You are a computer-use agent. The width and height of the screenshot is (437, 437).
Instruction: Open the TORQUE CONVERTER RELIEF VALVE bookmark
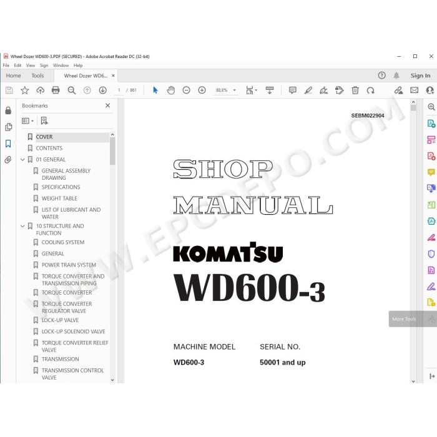pos(75,346)
